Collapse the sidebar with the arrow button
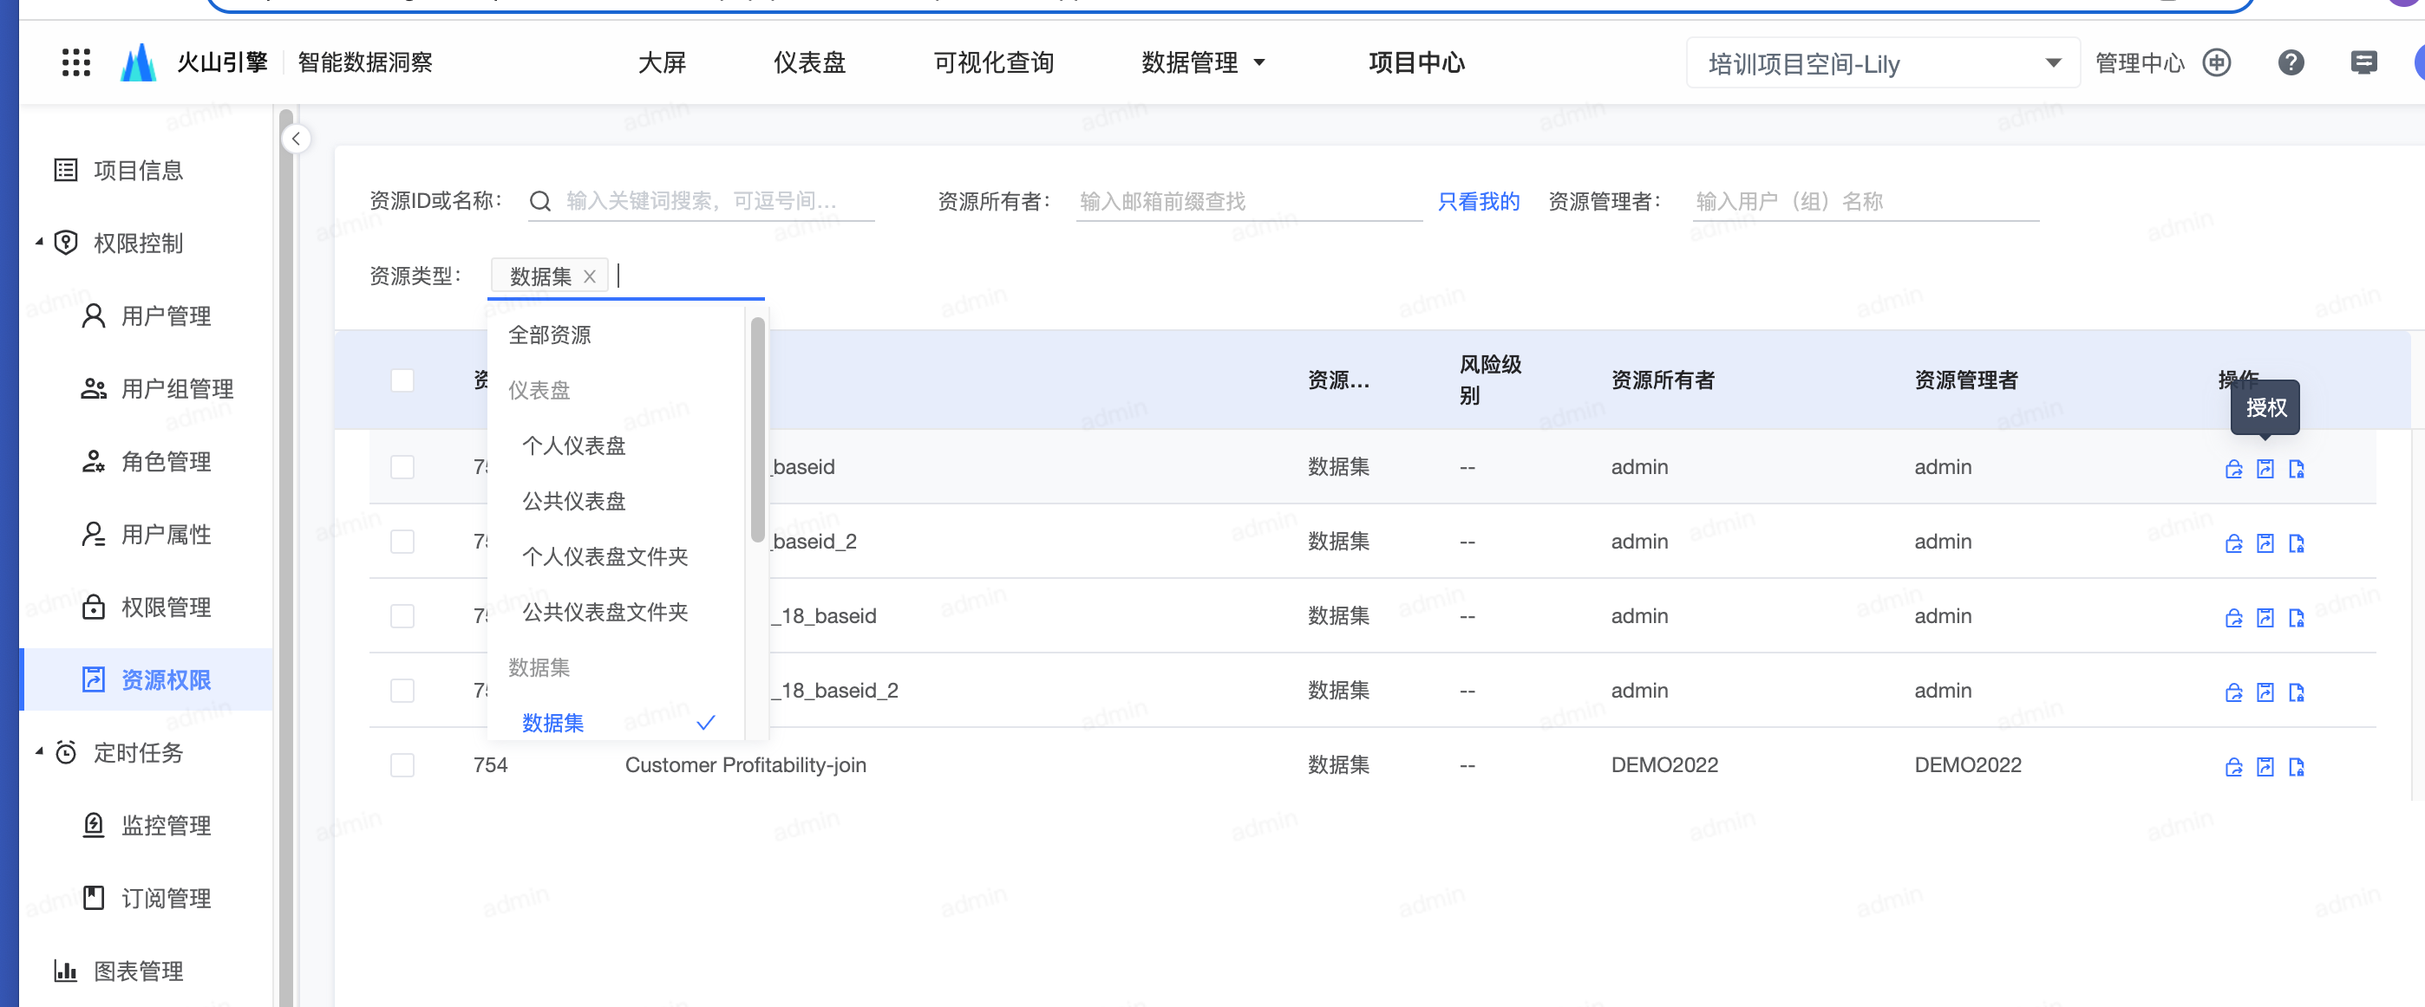 coord(296,140)
